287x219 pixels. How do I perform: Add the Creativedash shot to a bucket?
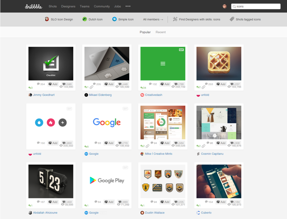tap(165, 84)
